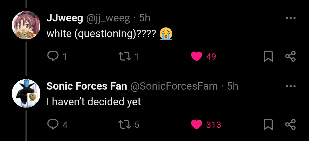Image resolution: width=309 pixels, height=141 pixels.
Task: Open the Sonic Forces Fan display name
Action: coord(87,86)
